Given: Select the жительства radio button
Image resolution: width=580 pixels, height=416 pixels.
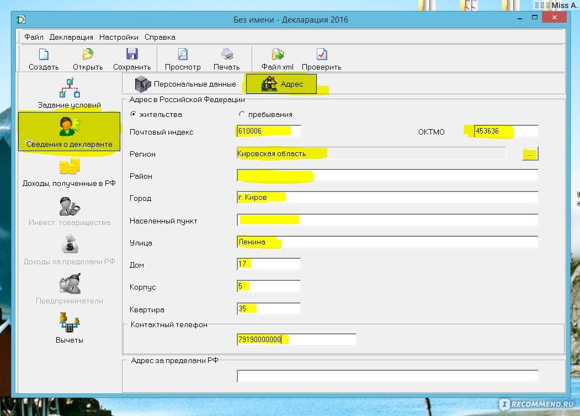Looking at the screenshot, I should point(133,114).
